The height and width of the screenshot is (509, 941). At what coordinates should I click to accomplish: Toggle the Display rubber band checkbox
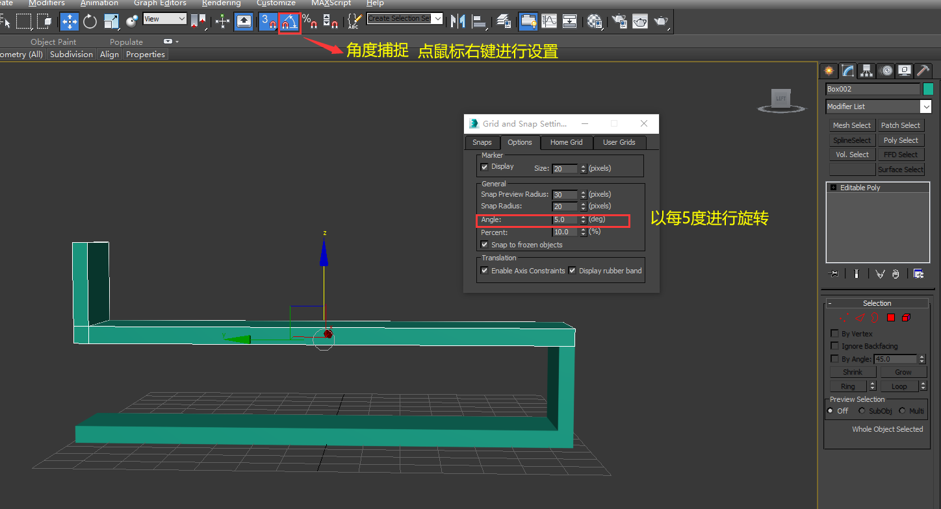[x=572, y=271]
